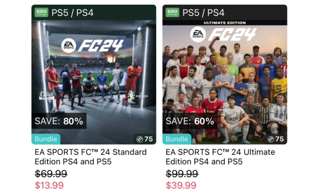325x195 pixels.
Task: Click the crossed-out $69.99 original price
Action: pyautogui.click(x=51, y=173)
